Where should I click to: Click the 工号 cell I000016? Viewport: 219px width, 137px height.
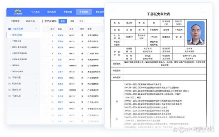coord(73,90)
